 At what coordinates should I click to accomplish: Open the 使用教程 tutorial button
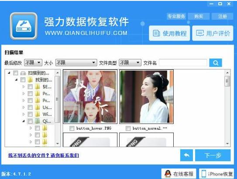click(x=169, y=33)
